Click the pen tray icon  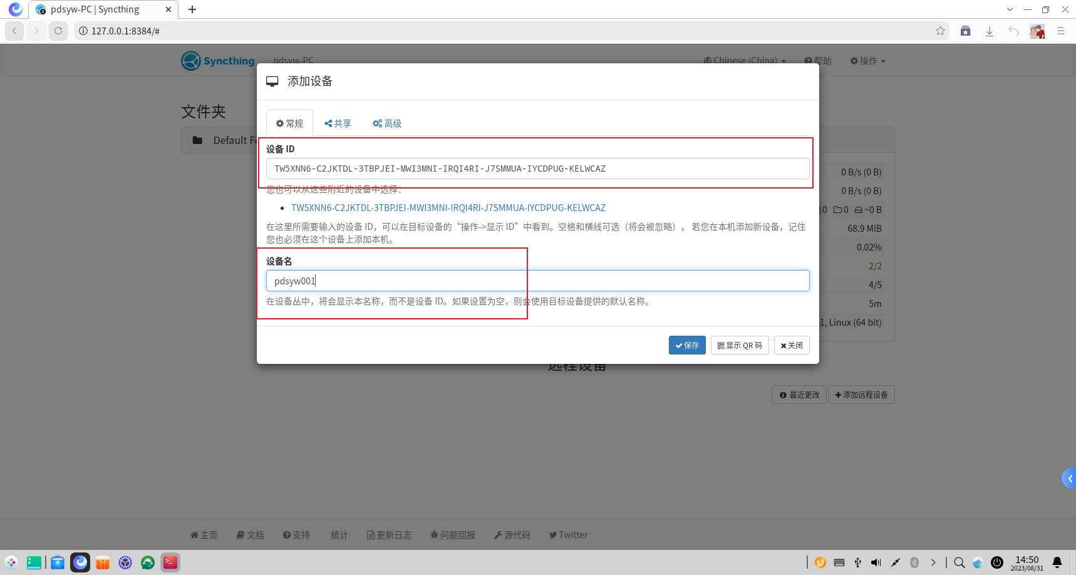896,562
